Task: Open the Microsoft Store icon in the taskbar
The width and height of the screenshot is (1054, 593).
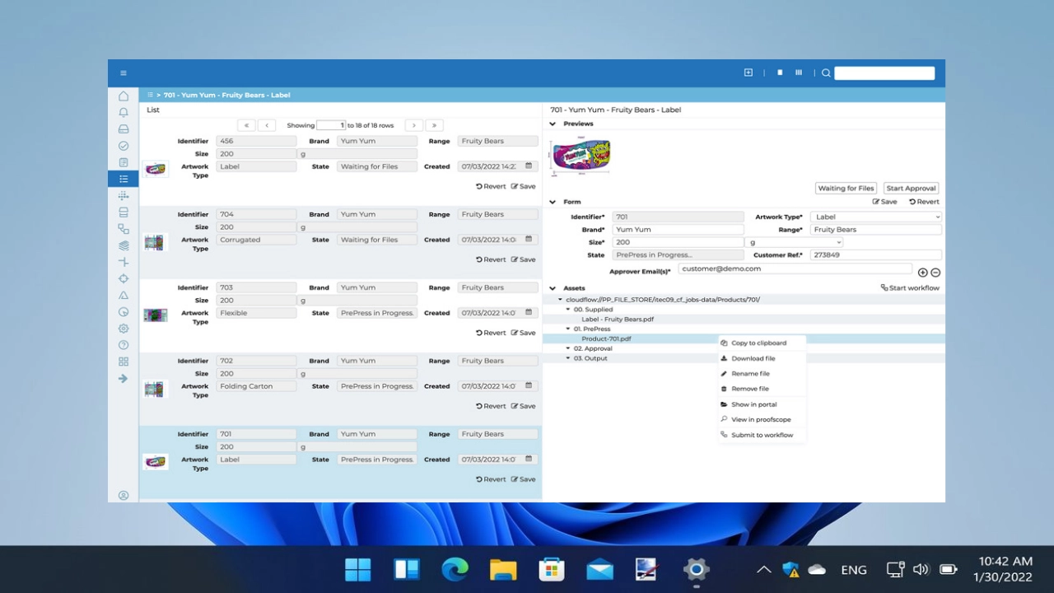Action: click(x=551, y=569)
